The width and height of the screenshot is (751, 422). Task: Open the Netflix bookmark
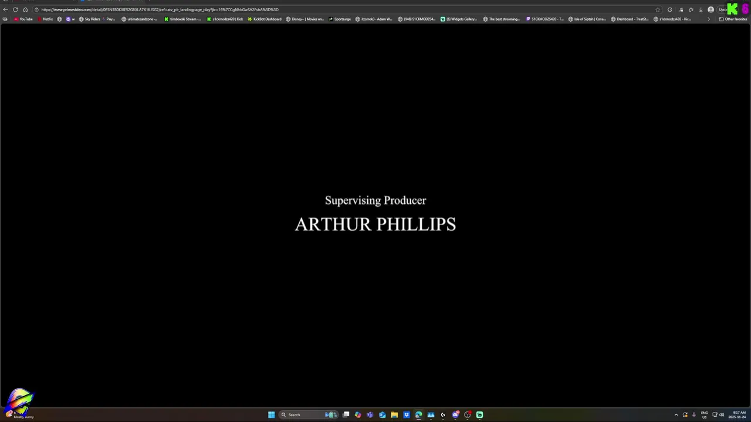click(x=45, y=19)
